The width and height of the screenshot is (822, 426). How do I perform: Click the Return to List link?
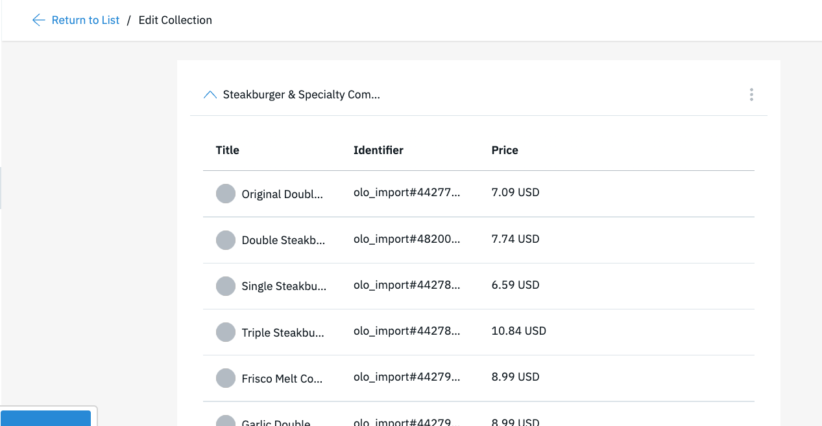click(x=86, y=20)
